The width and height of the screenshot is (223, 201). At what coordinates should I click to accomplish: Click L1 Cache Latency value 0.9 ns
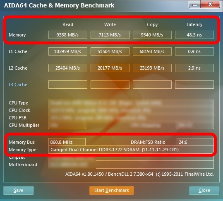pos(194,51)
